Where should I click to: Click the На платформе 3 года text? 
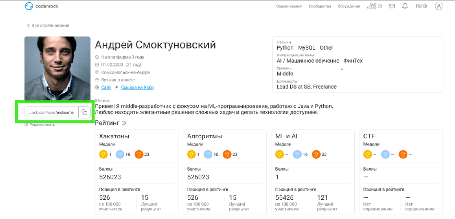click(123, 57)
